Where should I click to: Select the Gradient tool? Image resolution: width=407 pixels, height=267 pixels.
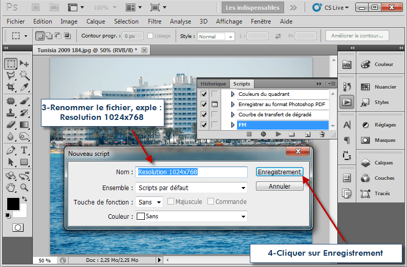[25, 125]
